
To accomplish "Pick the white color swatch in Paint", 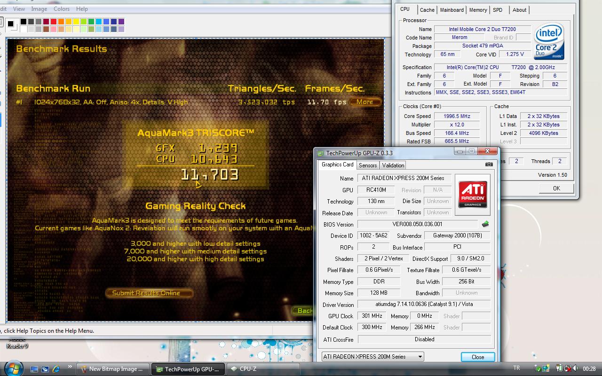I will (24, 29).
